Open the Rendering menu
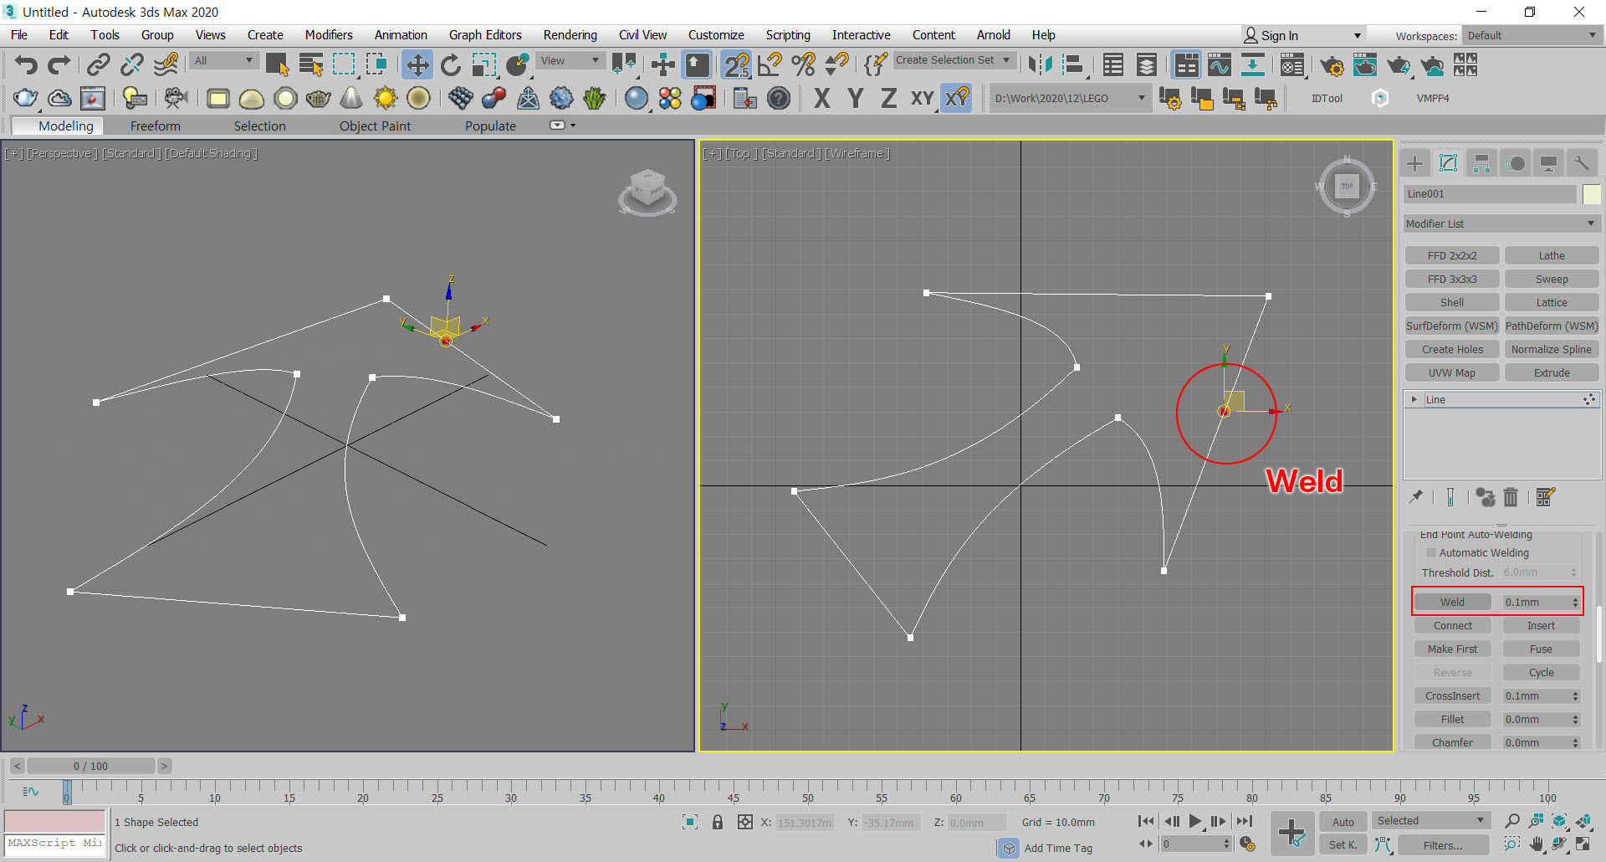 click(x=570, y=35)
